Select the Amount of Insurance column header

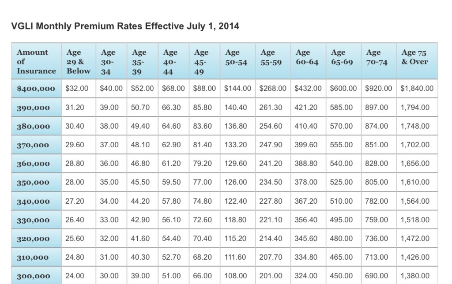point(36,61)
